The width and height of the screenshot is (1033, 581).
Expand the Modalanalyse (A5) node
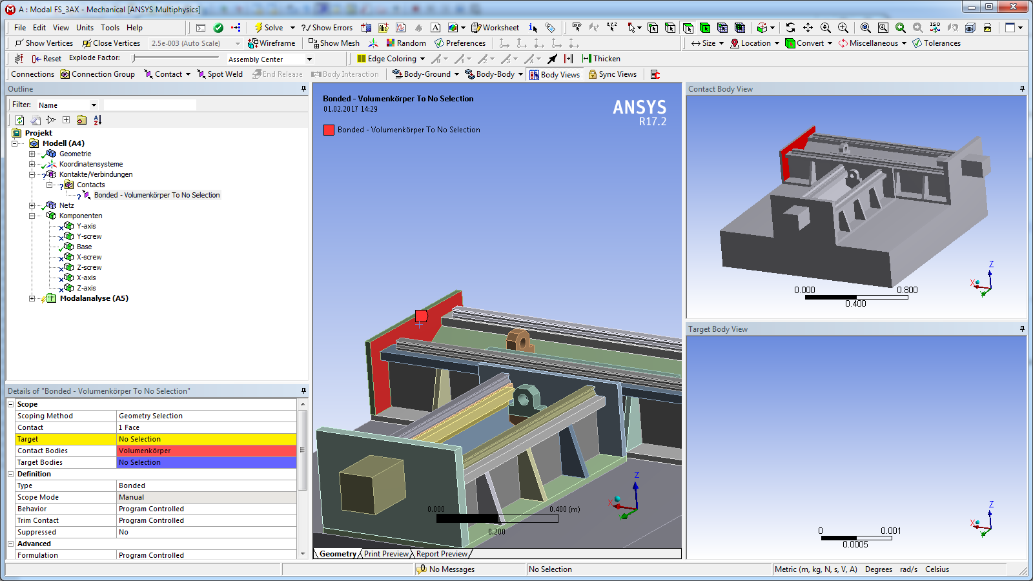(x=32, y=298)
